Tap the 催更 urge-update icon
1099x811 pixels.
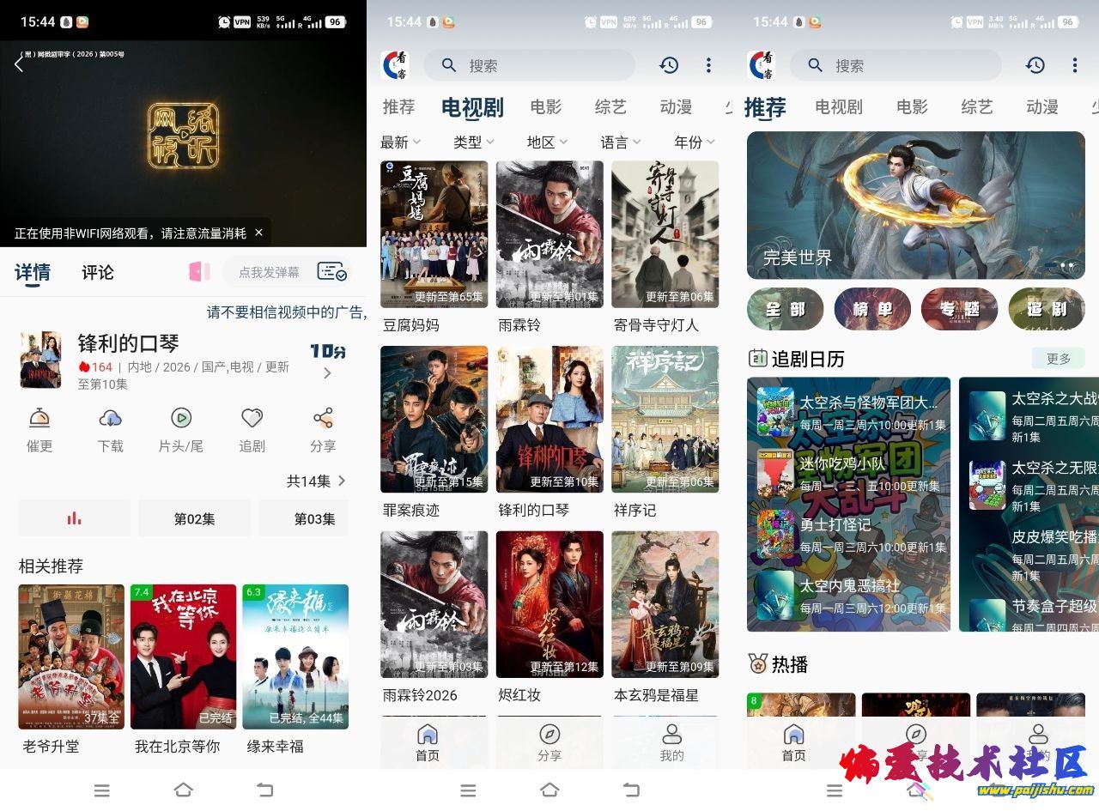39,418
